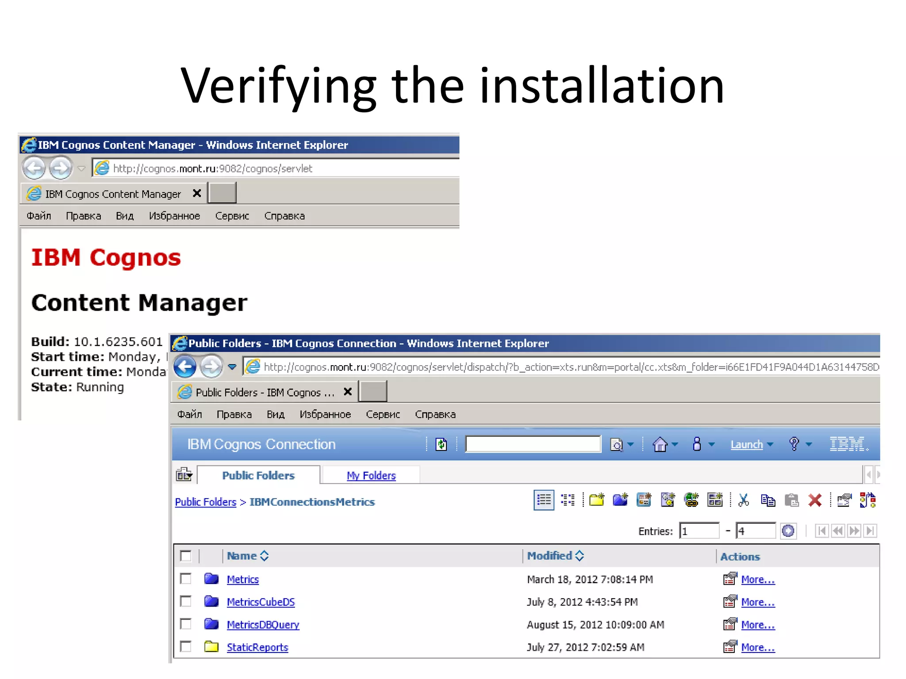This screenshot has height=679, width=906.
Task: Open Сервис menu in Content Manager window
Action: pos(232,216)
